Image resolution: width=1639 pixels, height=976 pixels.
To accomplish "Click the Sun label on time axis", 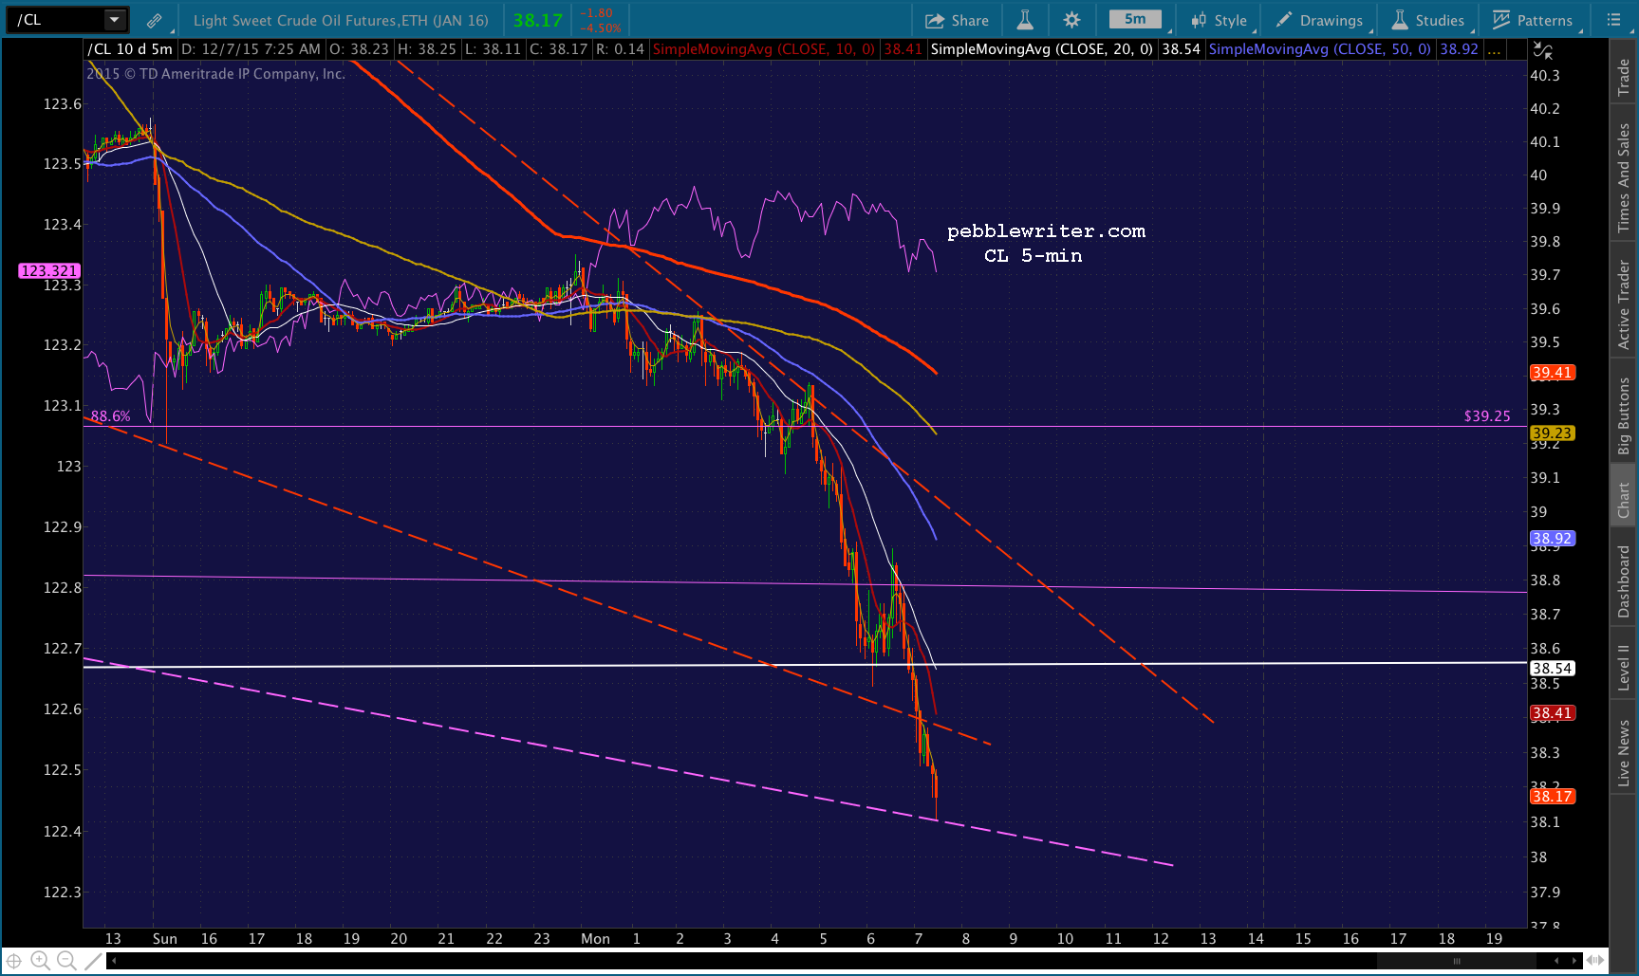I will (x=165, y=938).
